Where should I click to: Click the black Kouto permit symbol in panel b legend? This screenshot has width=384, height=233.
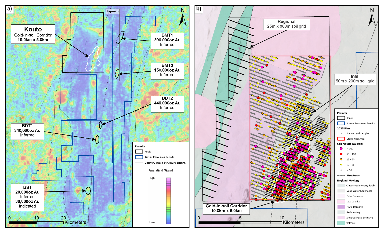(x=341, y=118)
